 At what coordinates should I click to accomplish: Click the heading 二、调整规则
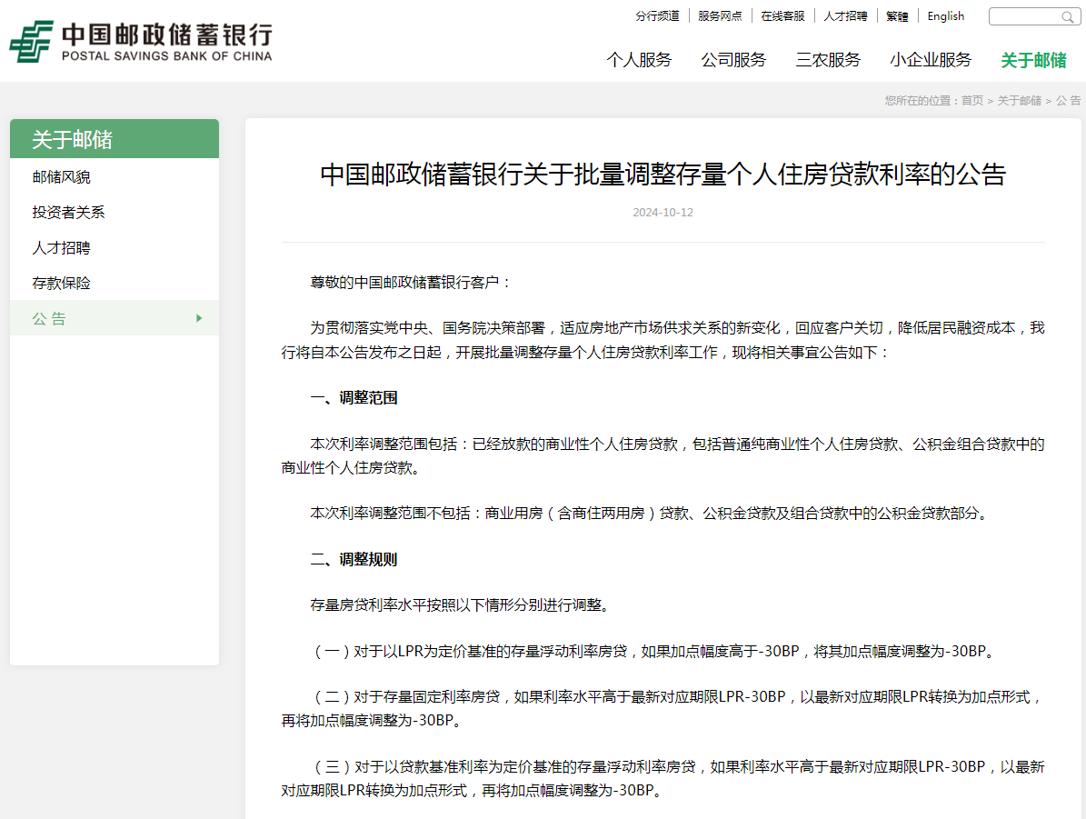(x=354, y=559)
